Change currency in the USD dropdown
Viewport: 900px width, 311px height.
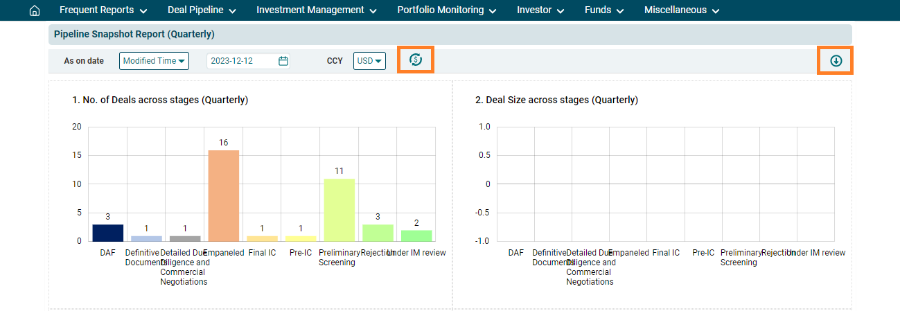(369, 61)
